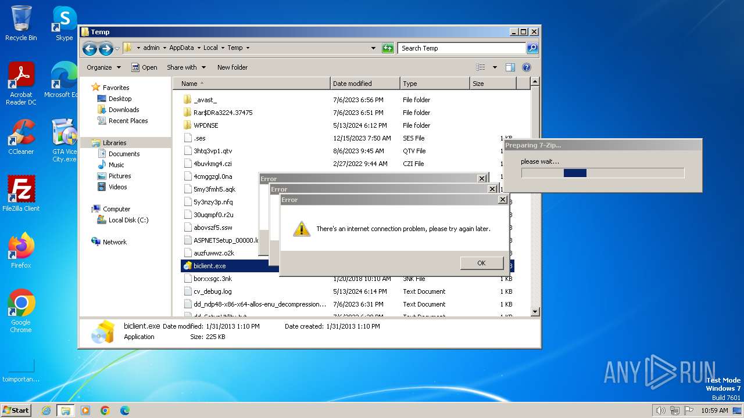Click the taskbar clock showing 10:59 AM
The width and height of the screenshot is (744, 418).
(x=714, y=410)
